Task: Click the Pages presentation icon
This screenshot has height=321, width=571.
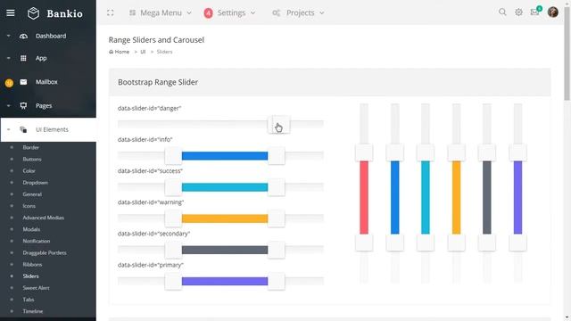Action: [23, 105]
